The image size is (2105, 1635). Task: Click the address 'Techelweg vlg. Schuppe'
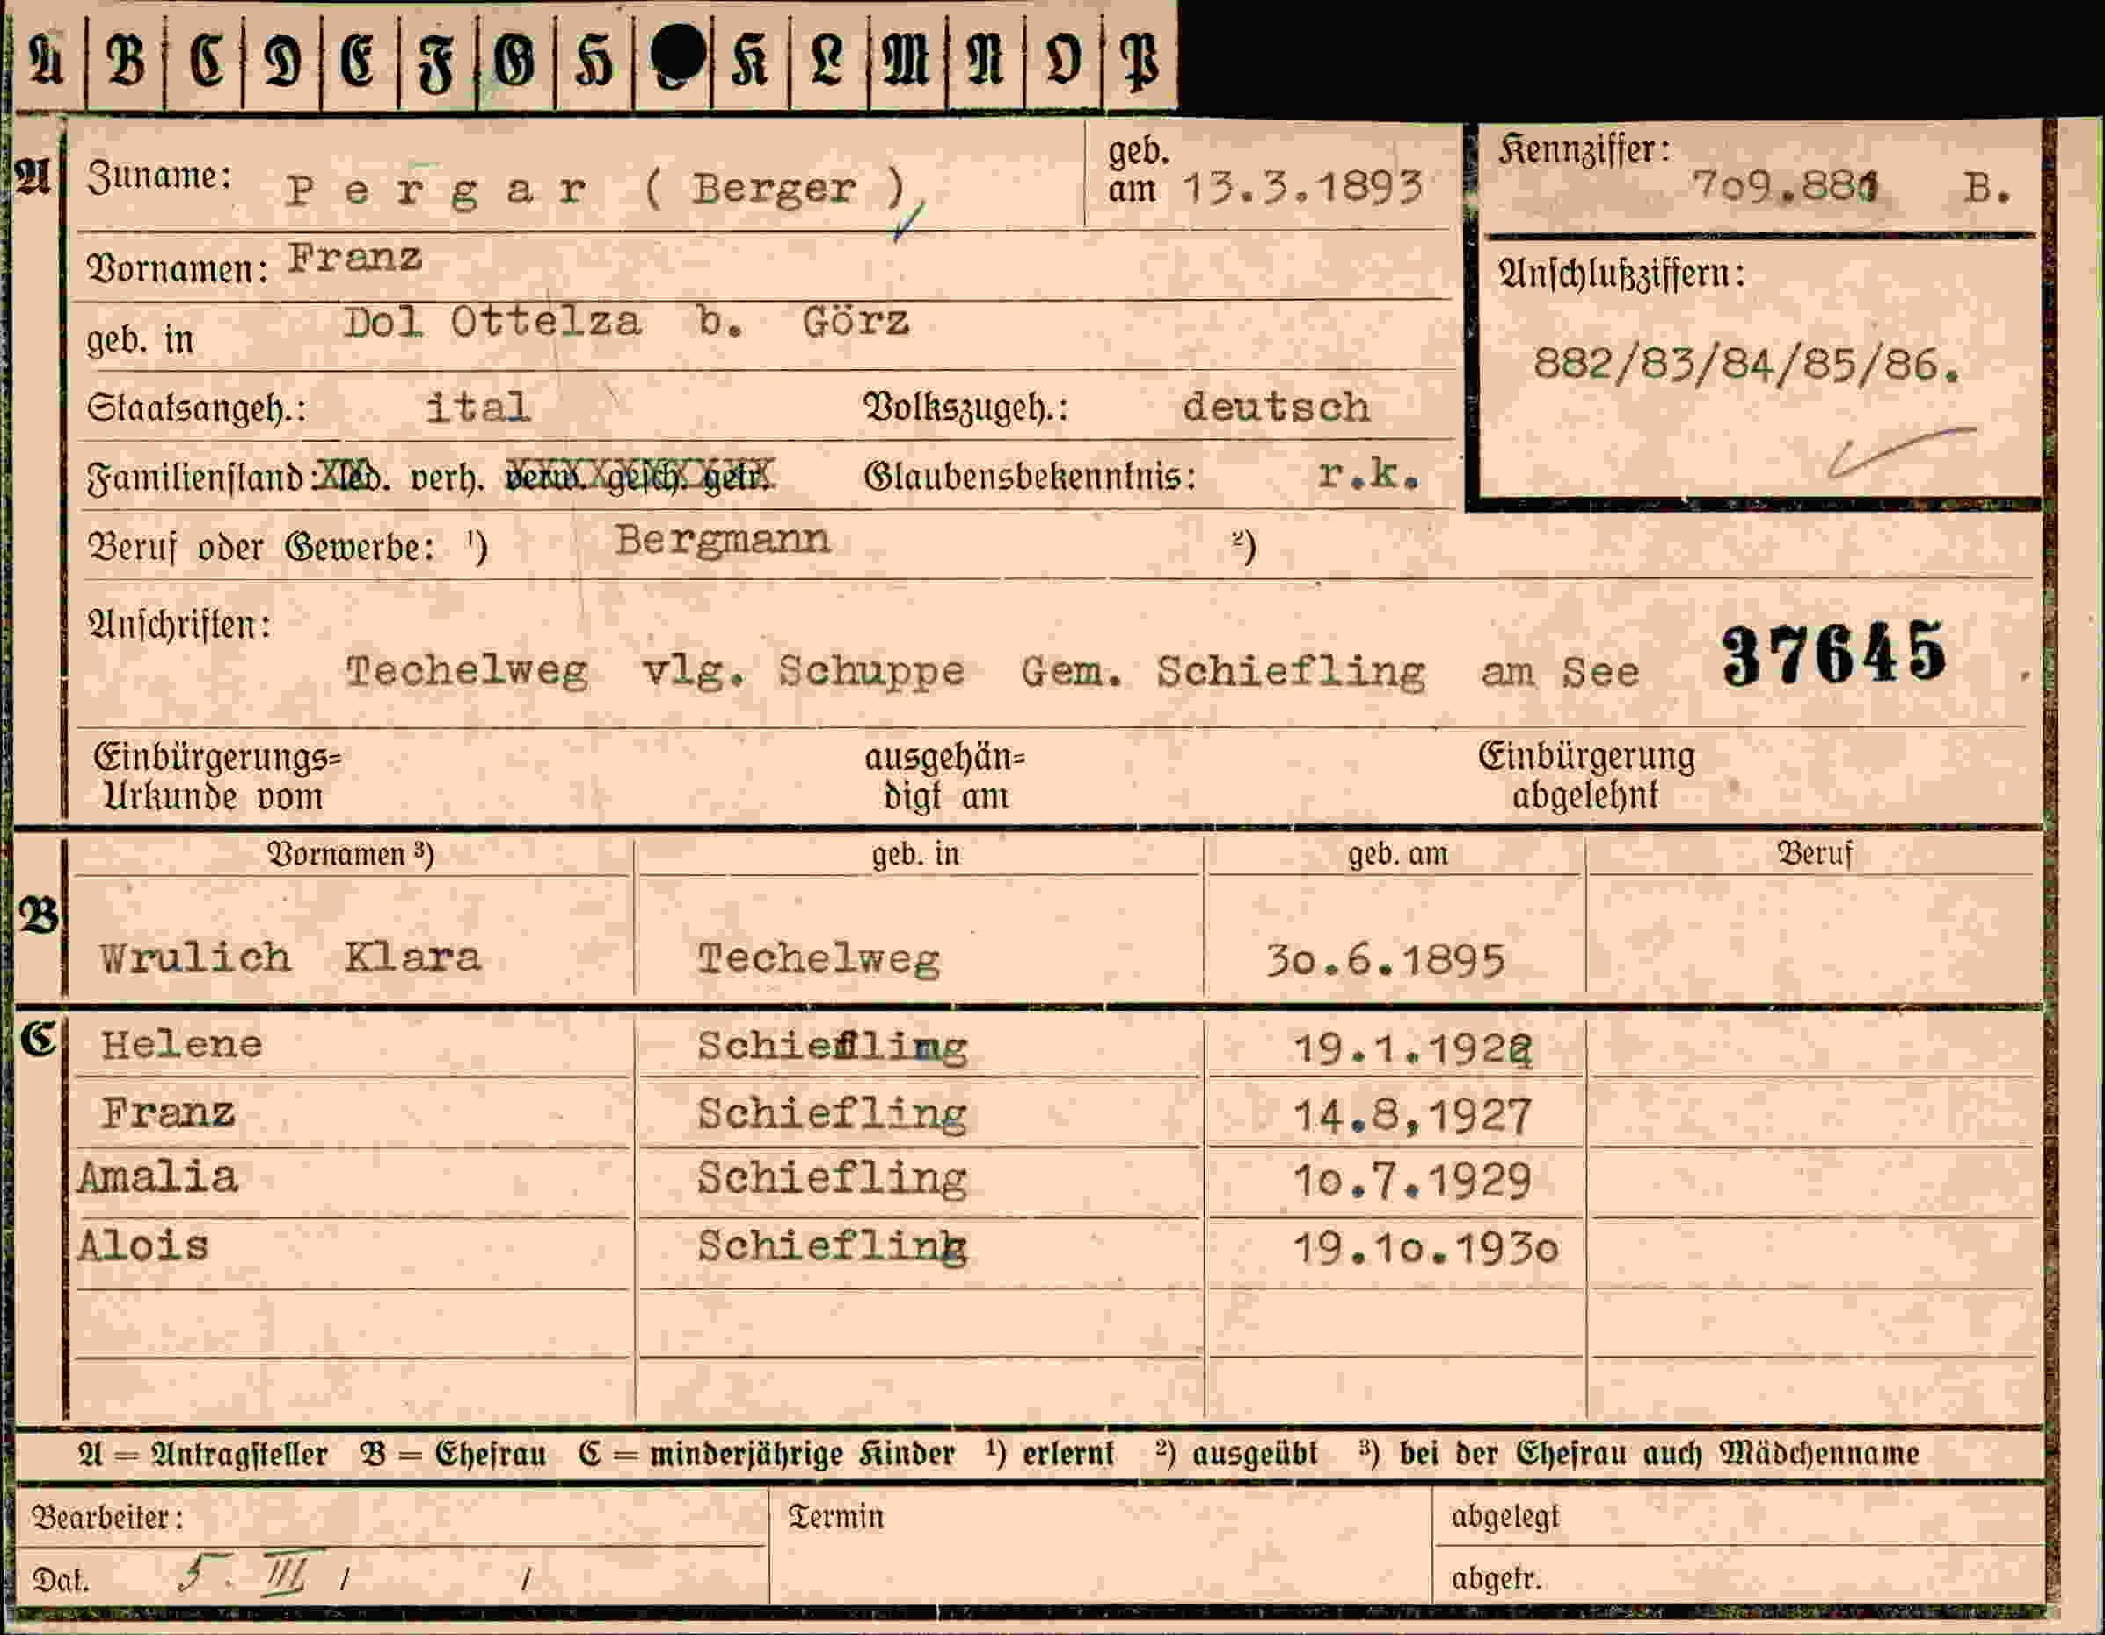tap(655, 671)
